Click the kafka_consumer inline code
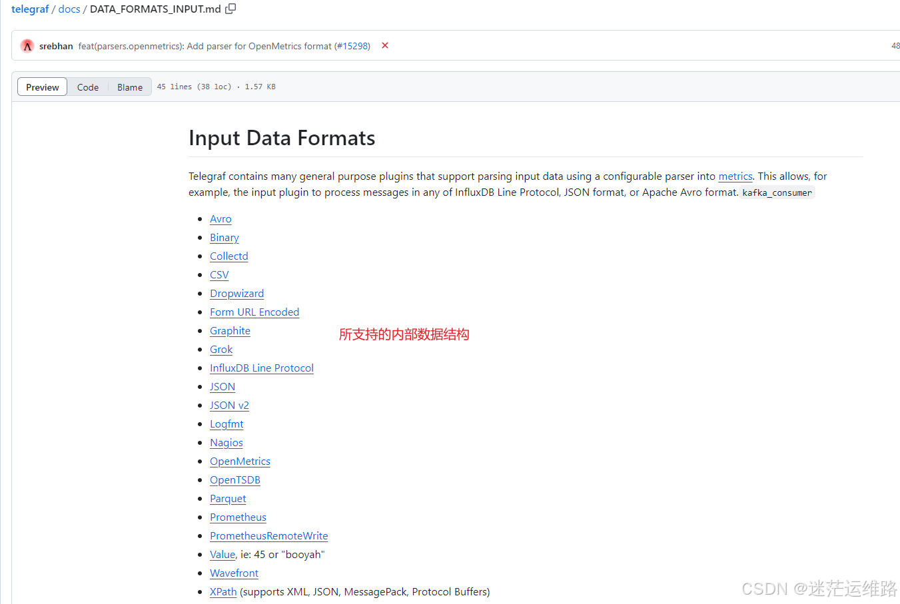 coord(777,193)
